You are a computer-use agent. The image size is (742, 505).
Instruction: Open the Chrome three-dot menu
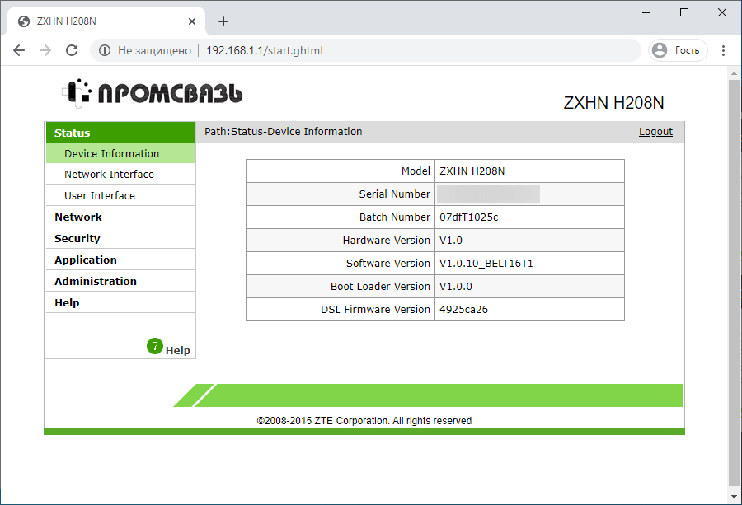point(723,50)
